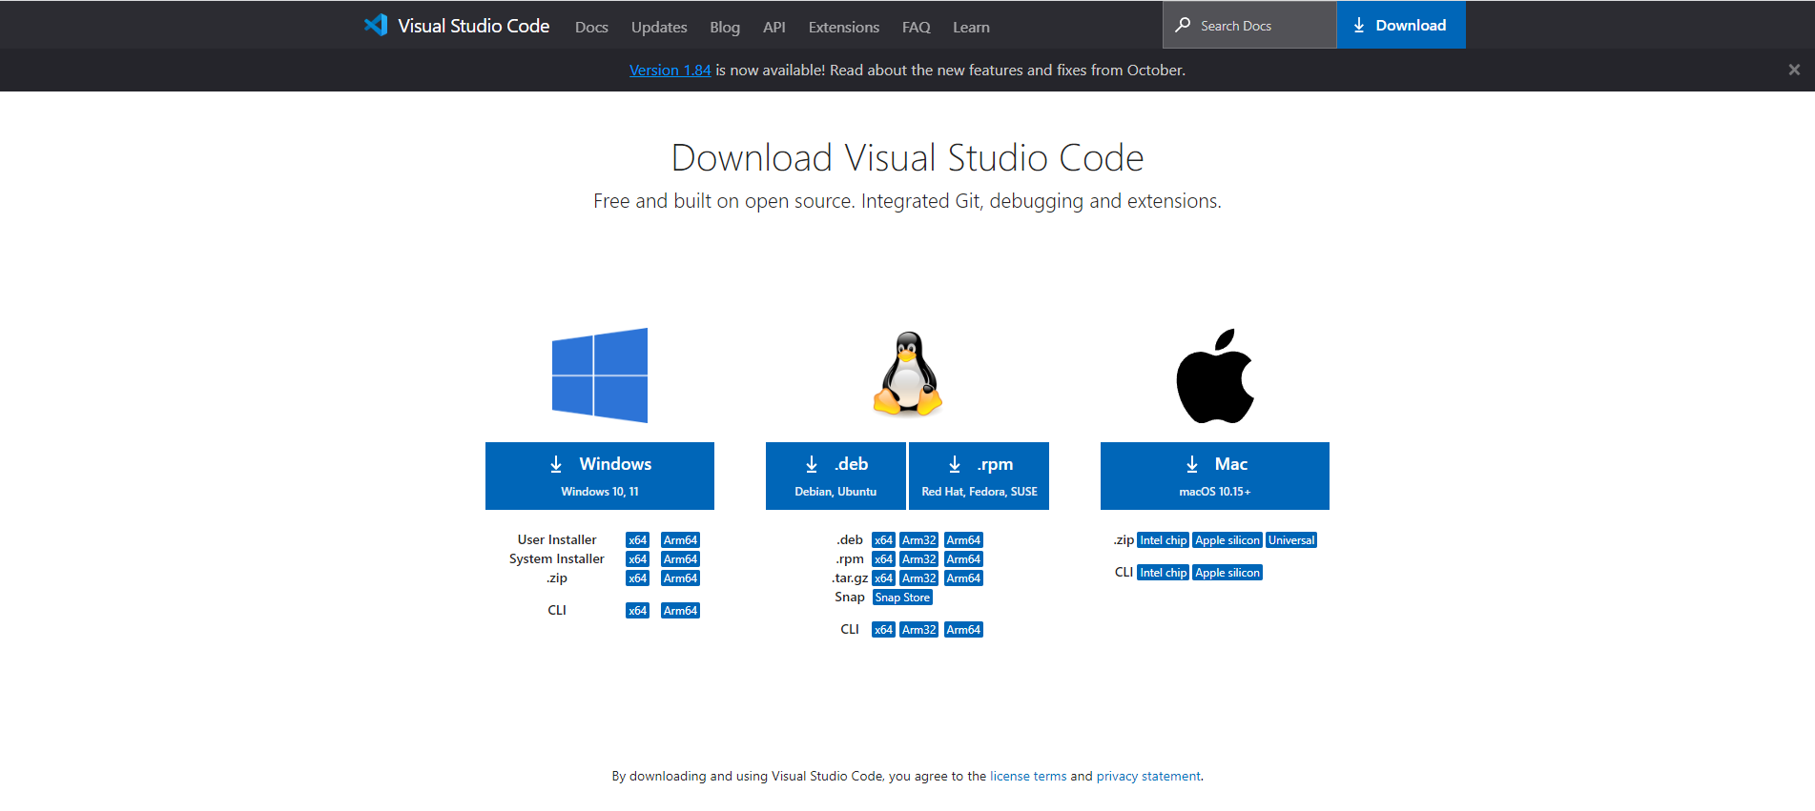
Task: Select Arm64 for Windows CLI
Action: coord(681,611)
